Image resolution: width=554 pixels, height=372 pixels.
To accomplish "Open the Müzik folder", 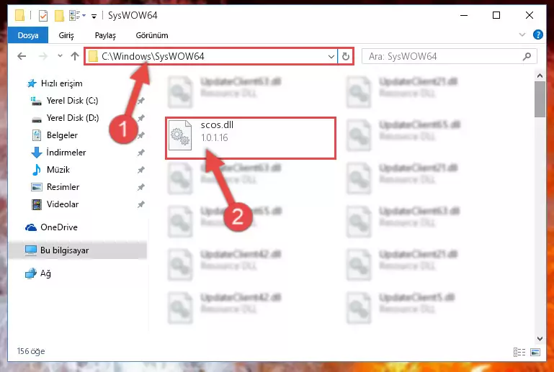I will click(x=58, y=170).
